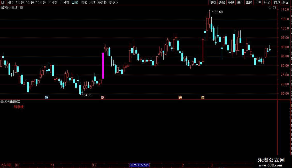Click the 100.0 price axis label
Viewport: 292px width, 168px height.
285,28
